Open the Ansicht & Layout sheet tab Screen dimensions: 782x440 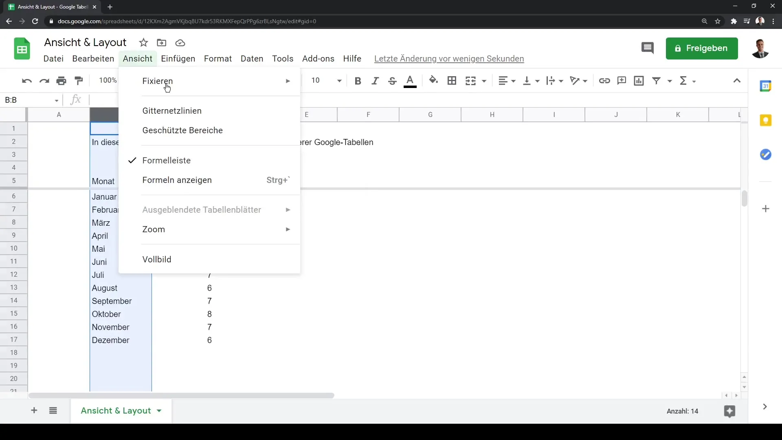click(x=121, y=411)
